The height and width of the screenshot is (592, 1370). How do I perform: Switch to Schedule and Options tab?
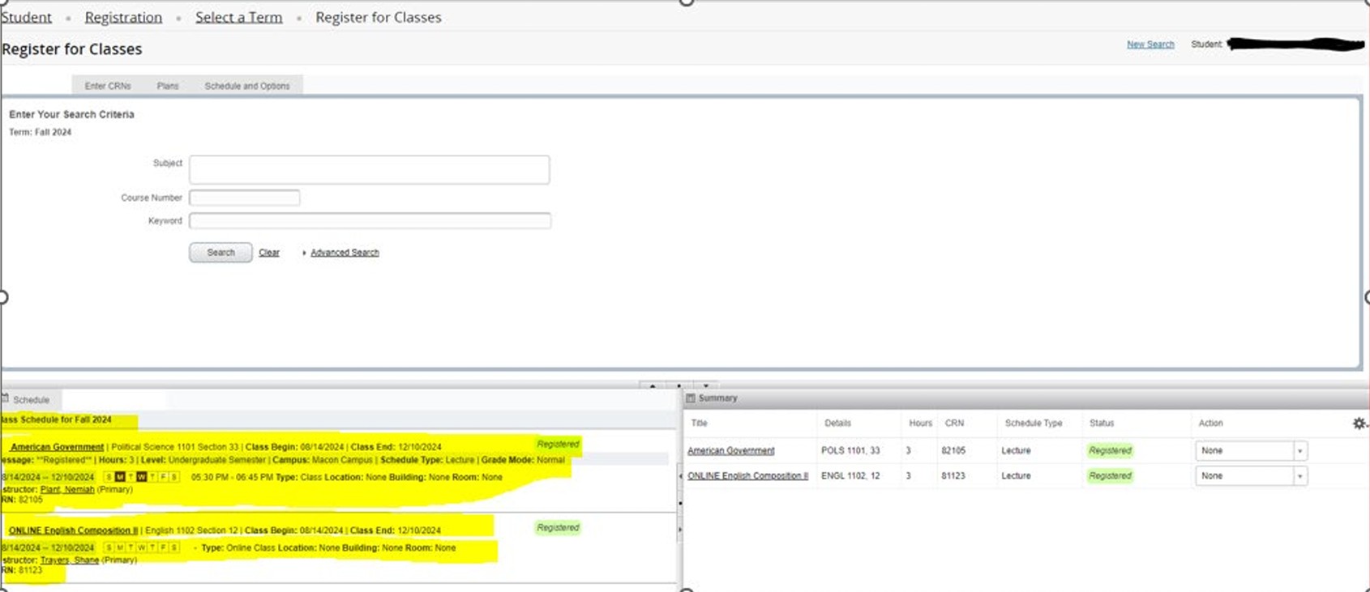246,86
